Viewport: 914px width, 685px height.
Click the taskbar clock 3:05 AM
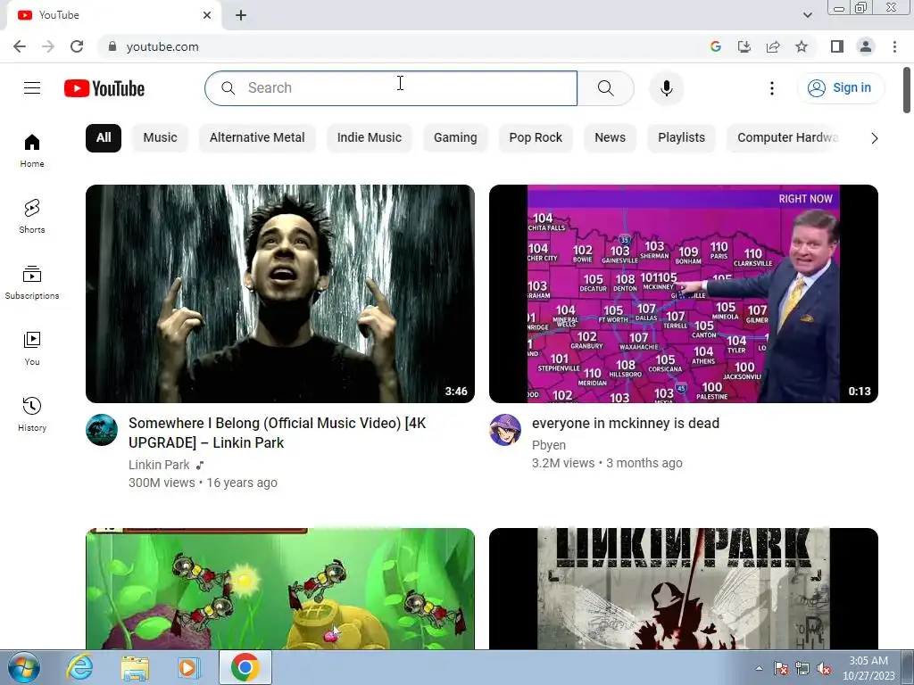pyautogui.click(x=868, y=668)
